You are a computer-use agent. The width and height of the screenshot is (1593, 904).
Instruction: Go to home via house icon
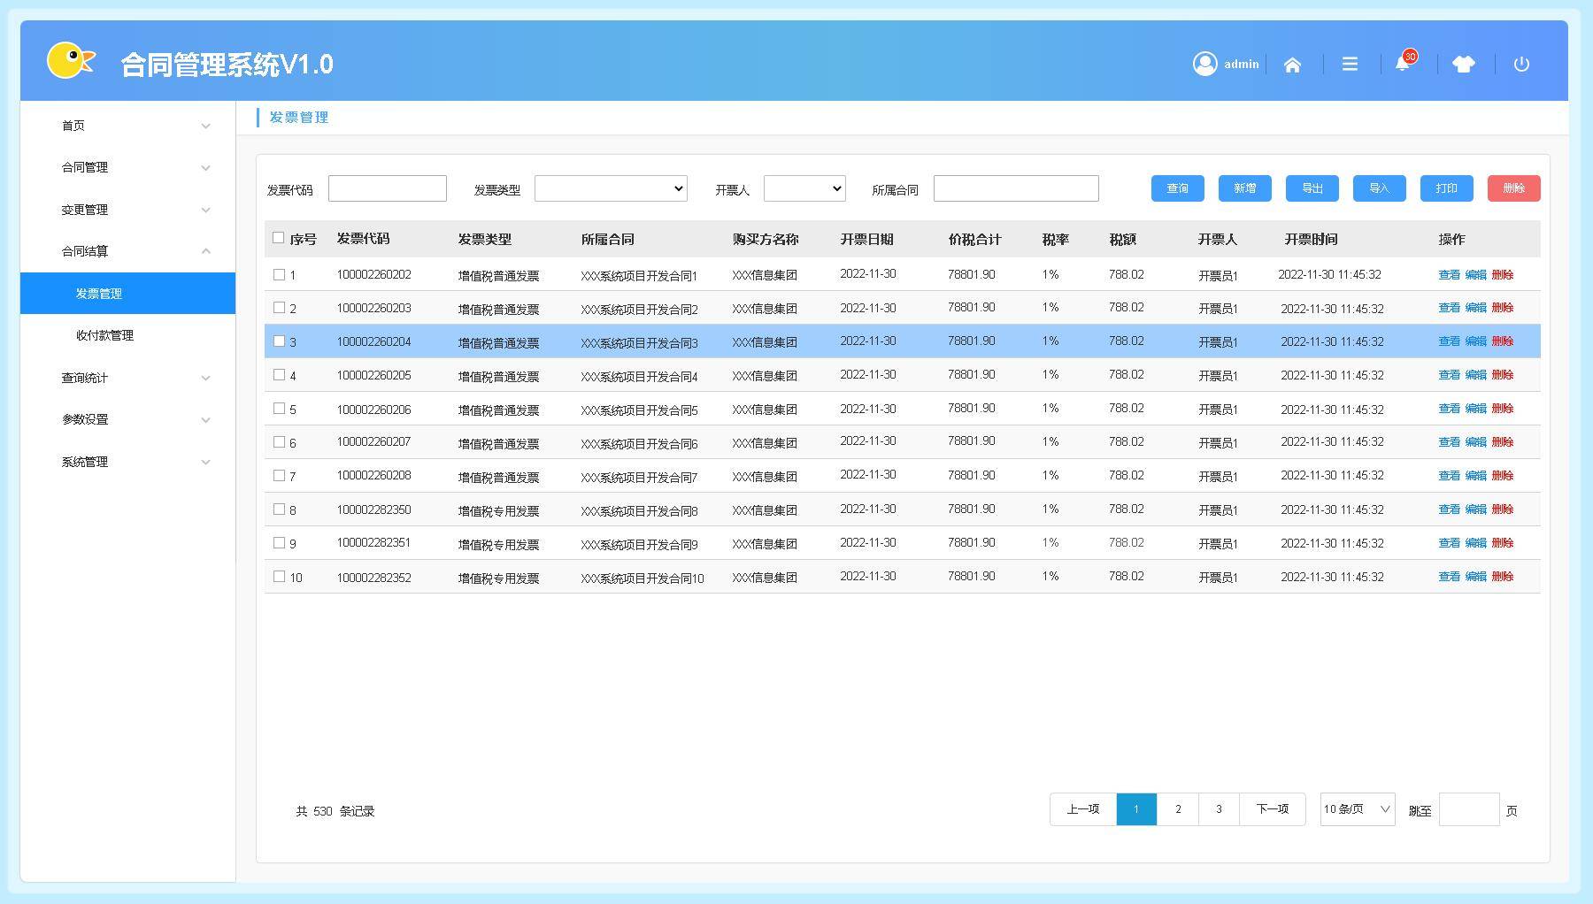coord(1292,65)
